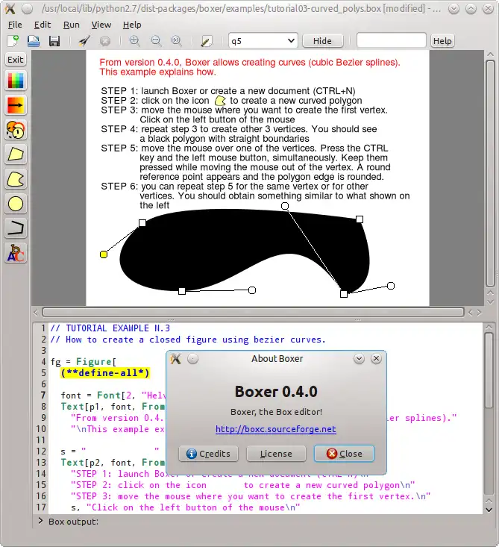Open the boxc.sourceforge.net link
Viewport: 499px width, 547px height.
point(276,429)
